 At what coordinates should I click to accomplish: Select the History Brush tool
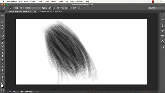(2, 46)
